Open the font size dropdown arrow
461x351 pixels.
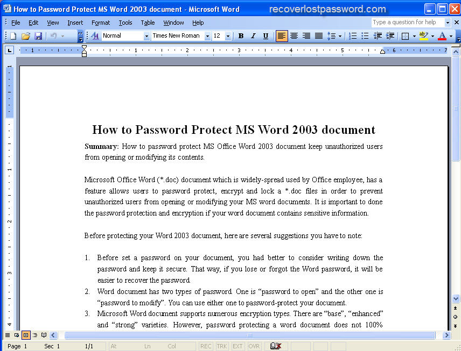pos(228,36)
